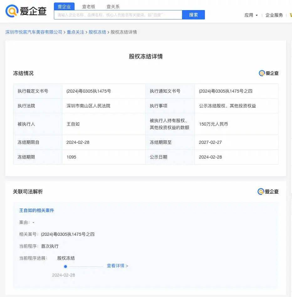Click 深圳市南山区人民法院 court name

click(x=88, y=106)
